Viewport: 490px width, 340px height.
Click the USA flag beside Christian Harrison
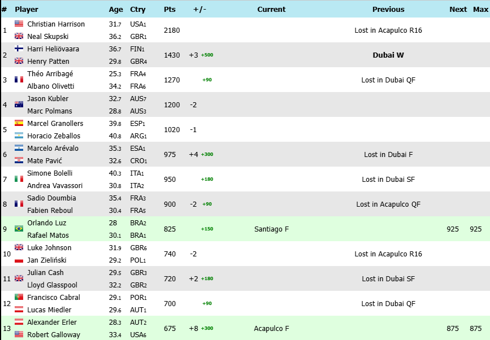click(x=19, y=24)
